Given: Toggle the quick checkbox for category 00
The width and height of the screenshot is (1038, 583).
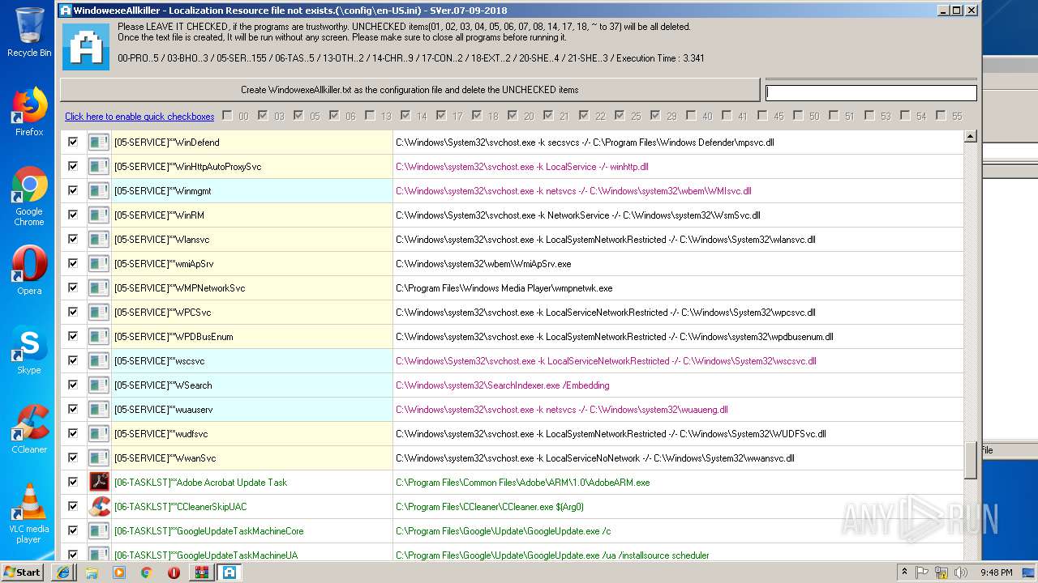Looking at the screenshot, I should point(228,116).
